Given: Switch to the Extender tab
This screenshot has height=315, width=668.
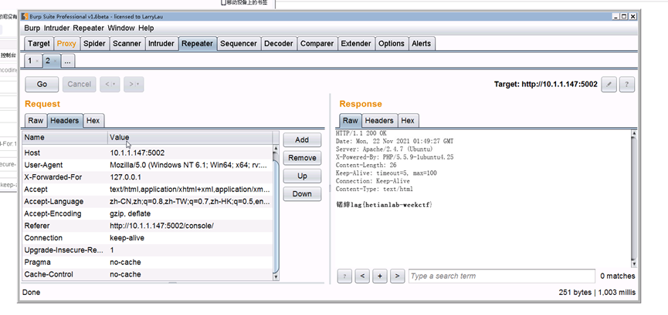Looking at the screenshot, I should pos(356,43).
